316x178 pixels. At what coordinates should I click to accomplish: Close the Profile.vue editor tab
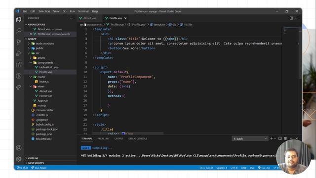click(x=125, y=18)
